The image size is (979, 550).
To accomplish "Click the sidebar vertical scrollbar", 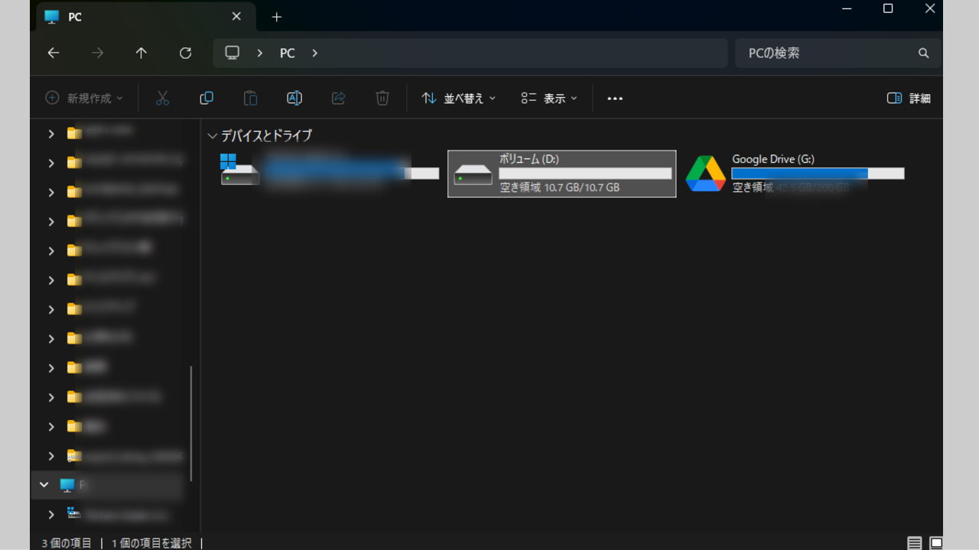I will [x=191, y=423].
